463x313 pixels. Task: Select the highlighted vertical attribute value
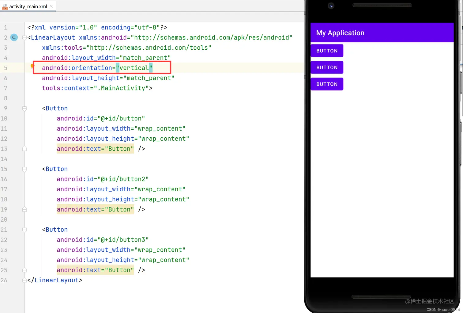click(x=135, y=68)
